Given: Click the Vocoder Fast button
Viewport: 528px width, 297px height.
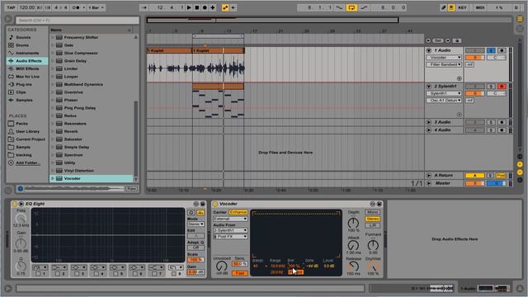Looking at the screenshot, I should (x=240, y=273).
